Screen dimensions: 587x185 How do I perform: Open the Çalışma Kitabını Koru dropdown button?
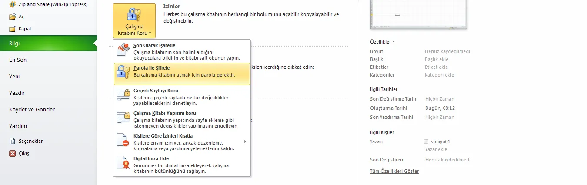(134, 21)
